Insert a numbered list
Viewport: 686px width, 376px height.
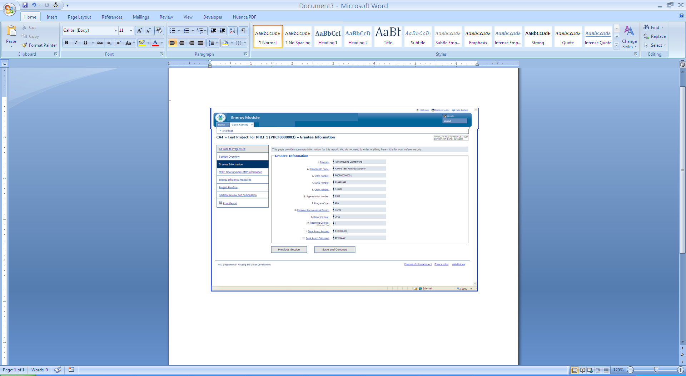186,30
